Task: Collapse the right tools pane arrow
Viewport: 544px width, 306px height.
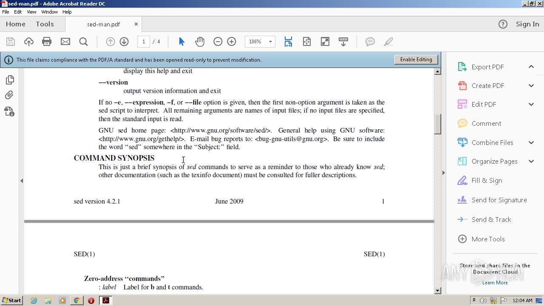Action: coord(444,173)
